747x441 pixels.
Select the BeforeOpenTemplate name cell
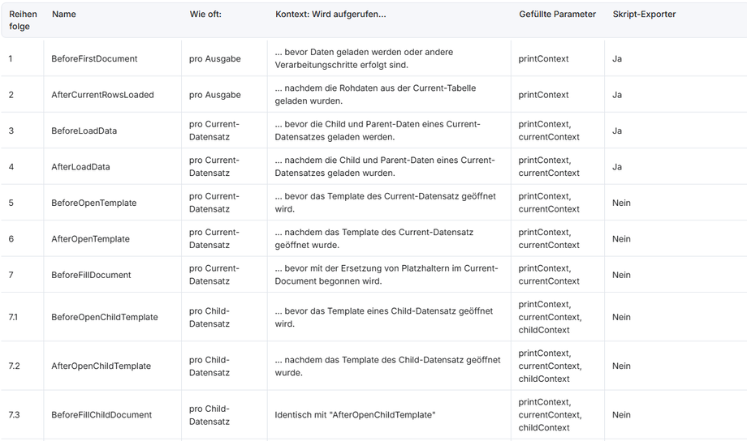[x=93, y=203]
